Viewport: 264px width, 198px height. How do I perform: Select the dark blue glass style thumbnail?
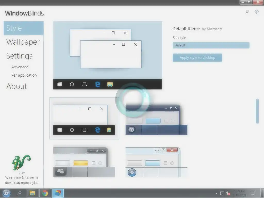coord(156,120)
